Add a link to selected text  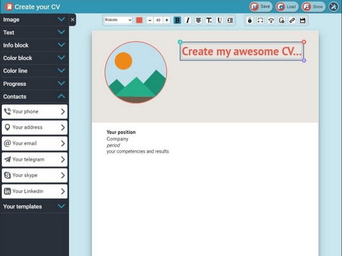pyautogui.click(x=292, y=20)
